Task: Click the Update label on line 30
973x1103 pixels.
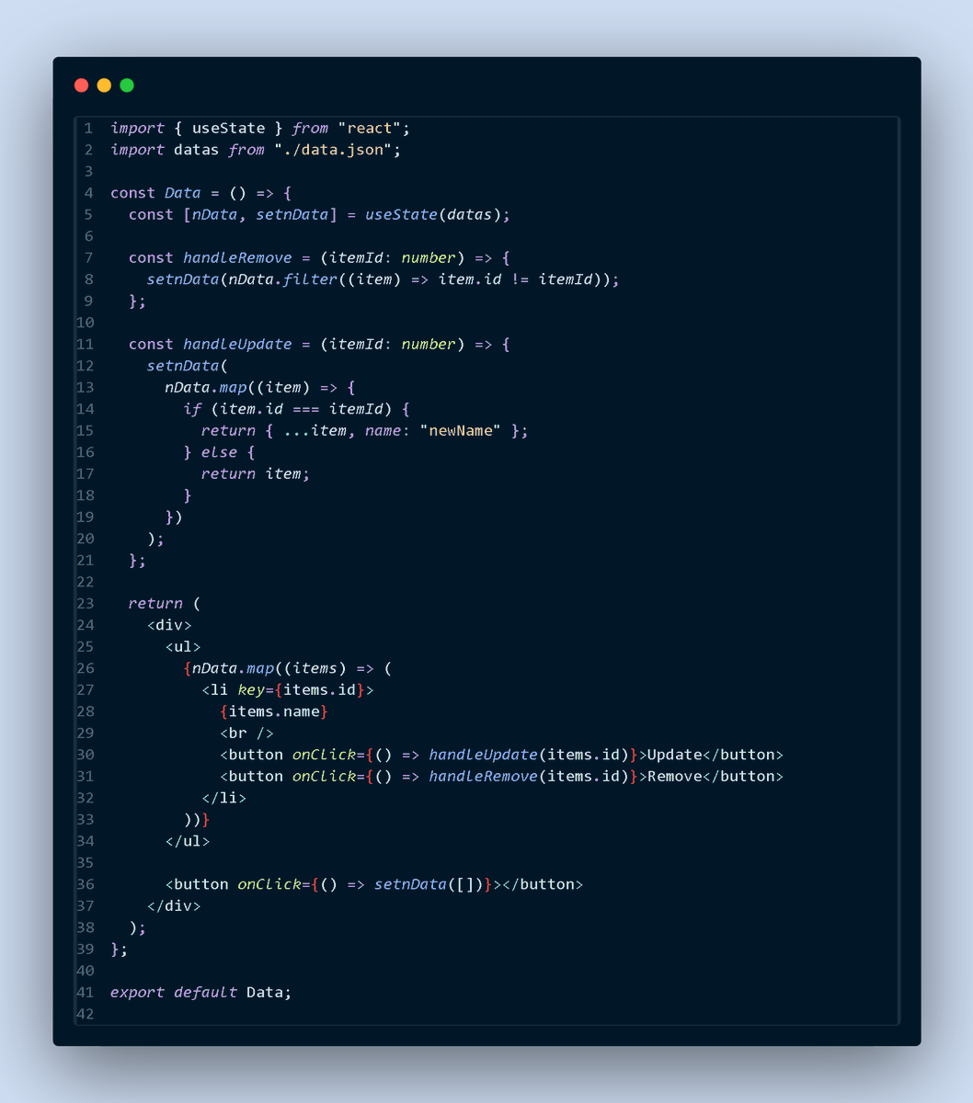Action: coord(675,755)
